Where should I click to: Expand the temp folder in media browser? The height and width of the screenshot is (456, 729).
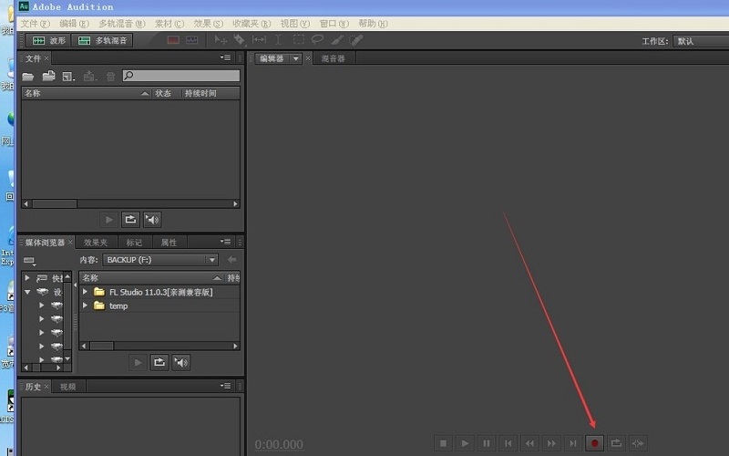click(x=85, y=306)
